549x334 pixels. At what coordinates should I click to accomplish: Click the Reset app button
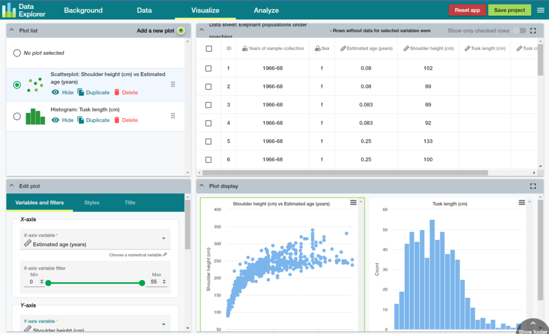pyautogui.click(x=467, y=10)
